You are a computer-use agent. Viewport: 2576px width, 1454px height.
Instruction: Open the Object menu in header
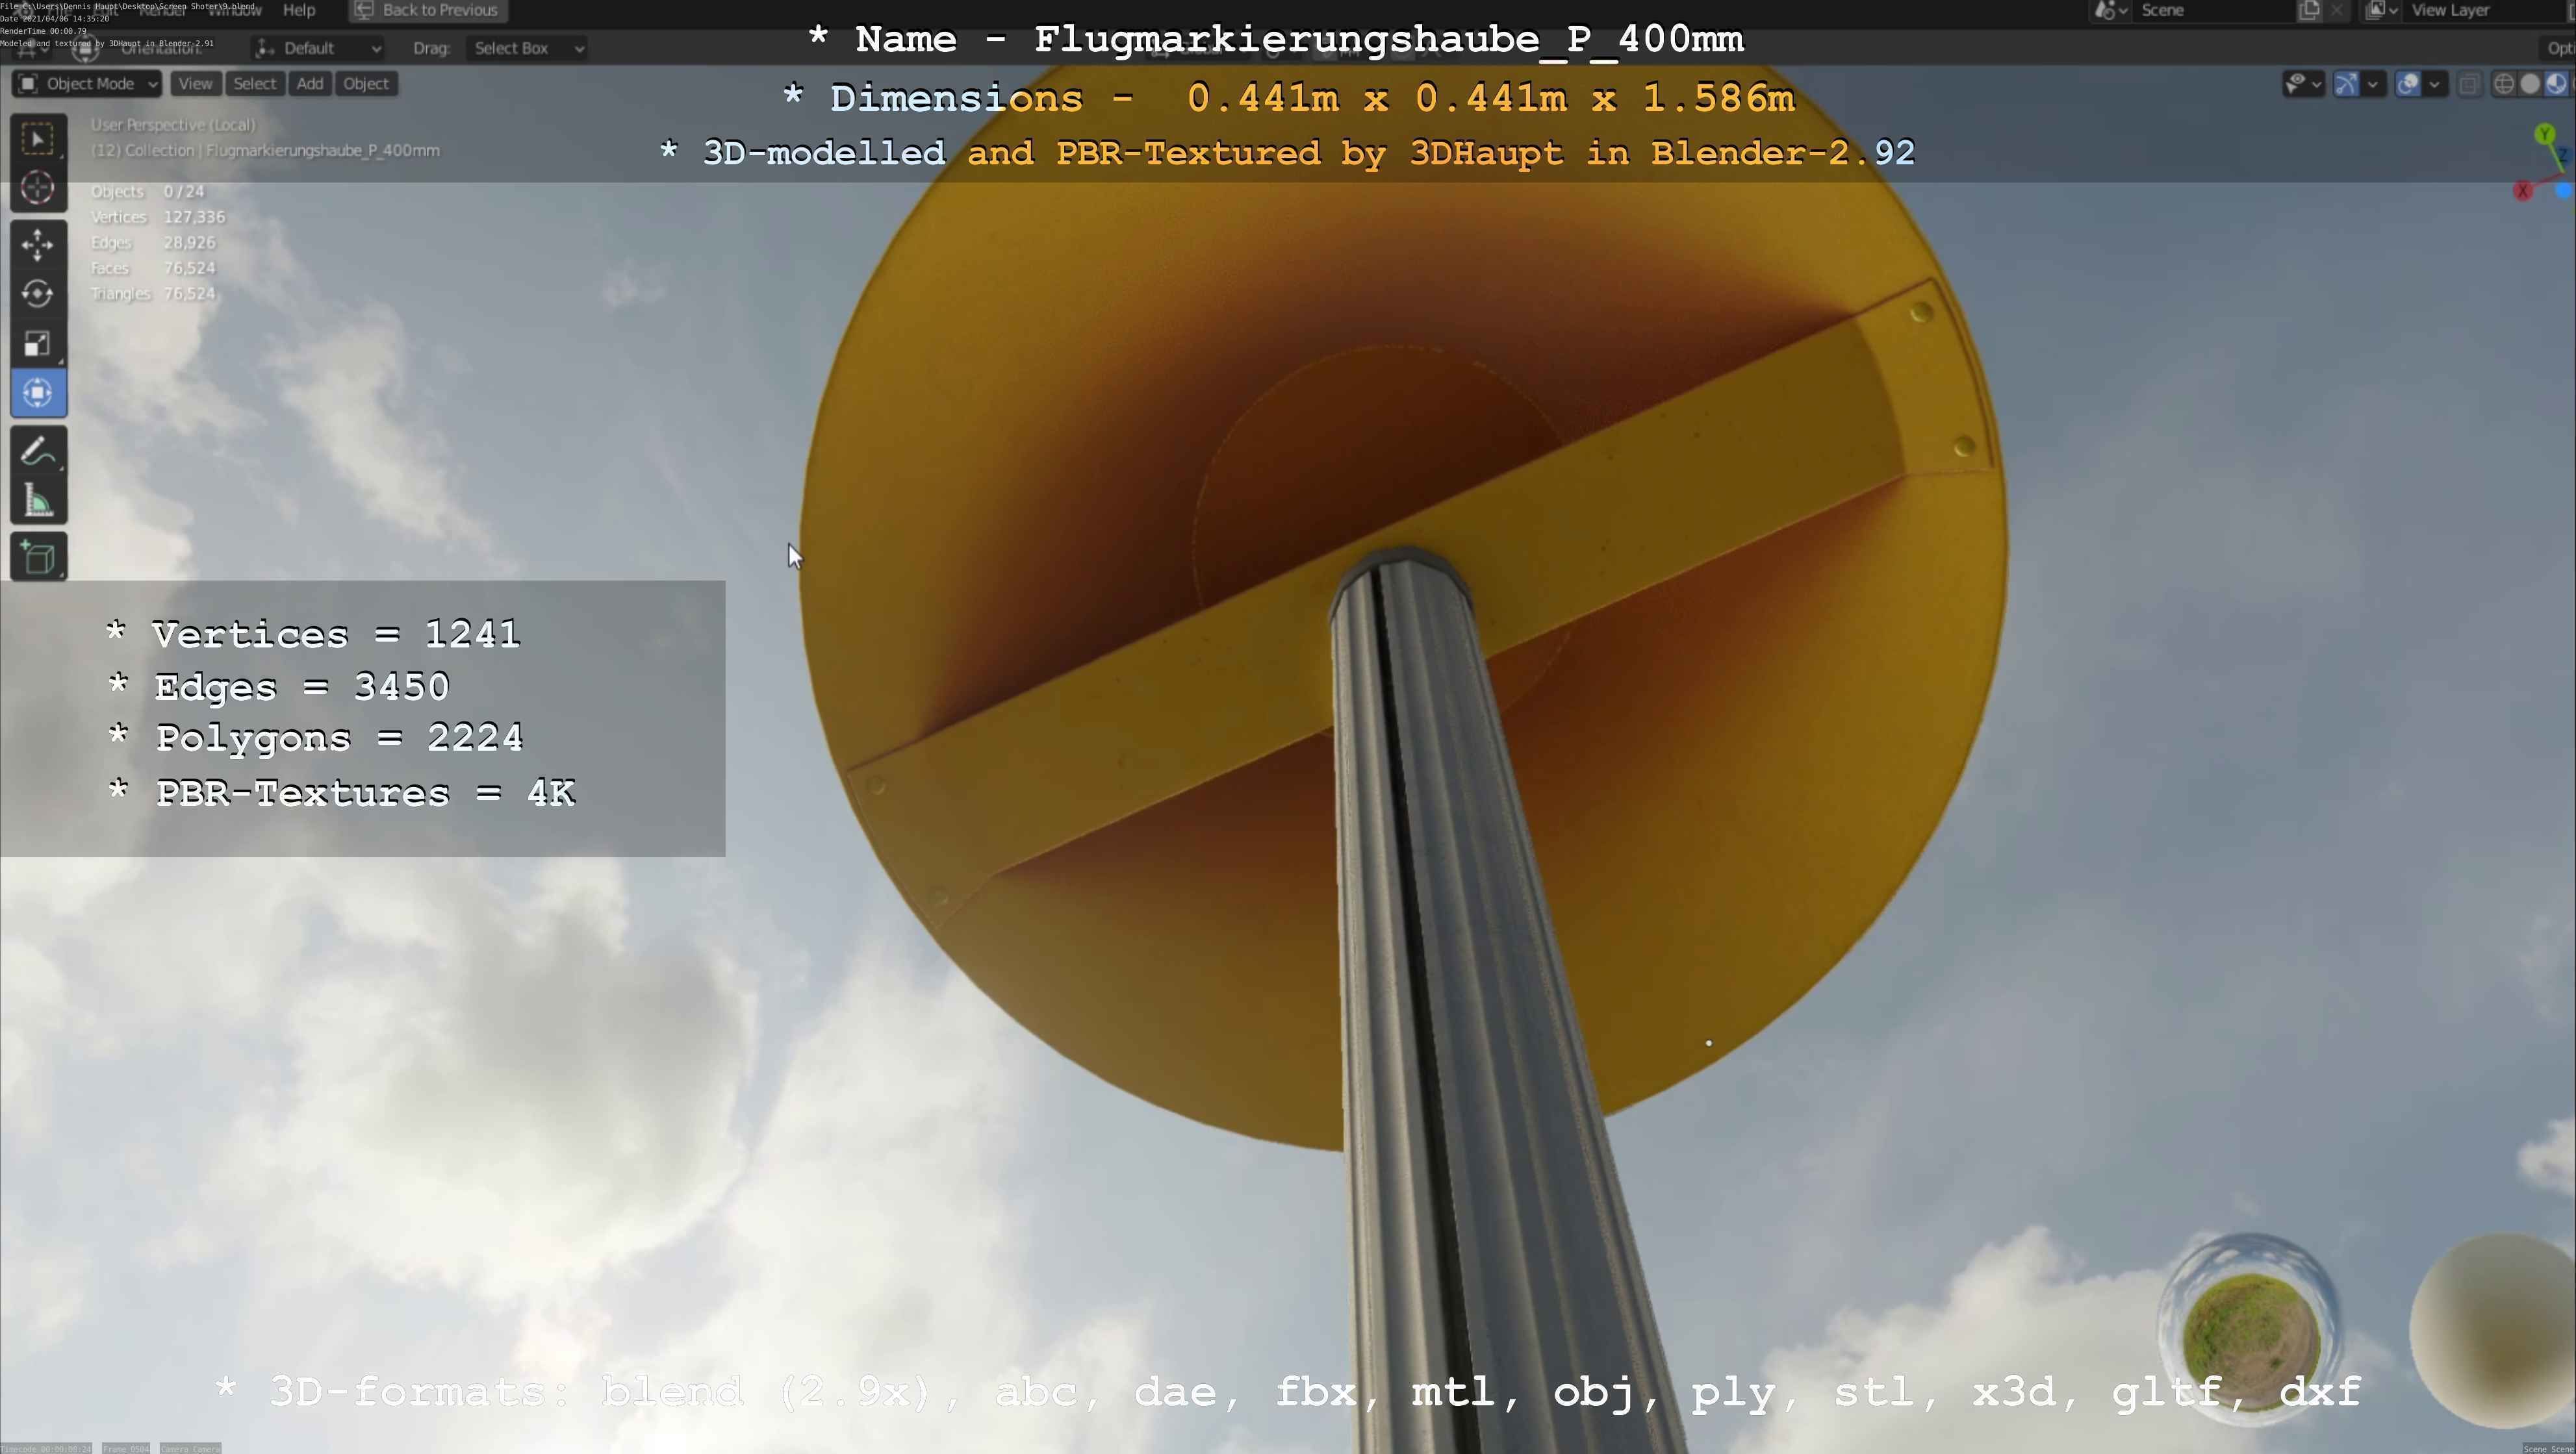[x=365, y=84]
